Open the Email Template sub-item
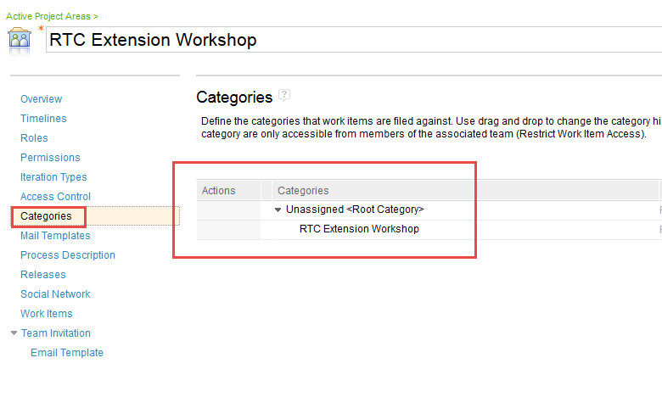This screenshot has width=662, height=408. pos(67,353)
